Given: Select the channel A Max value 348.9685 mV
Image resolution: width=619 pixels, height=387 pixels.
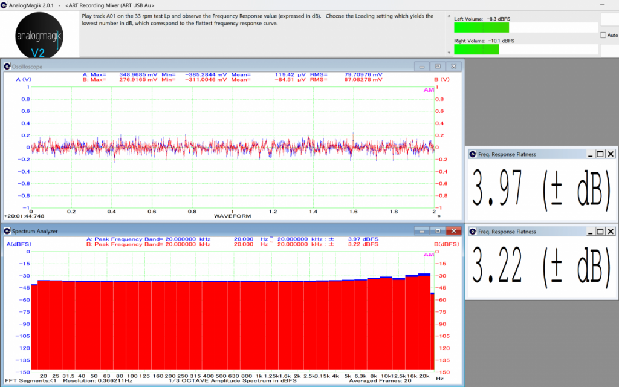Looking at the screenshot, I should (138, 74).
